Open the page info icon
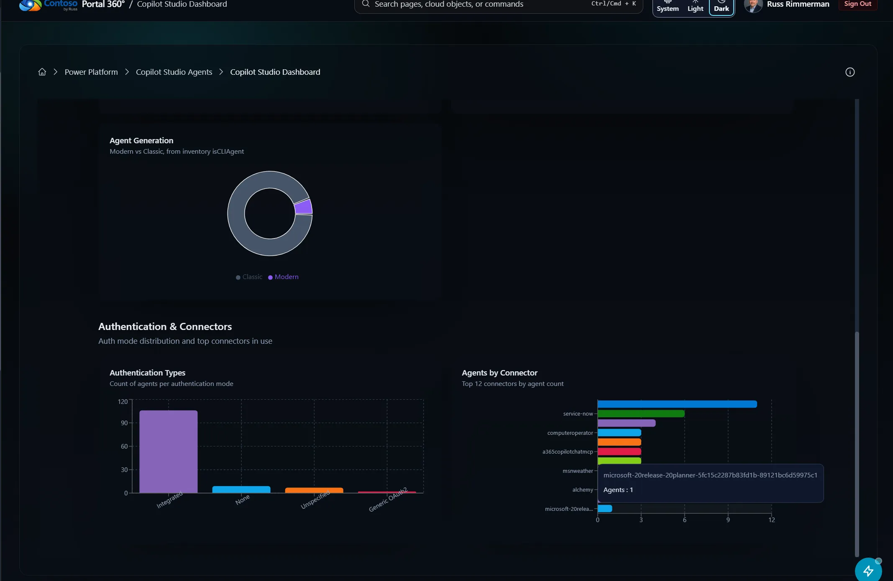The image size is (893, 581). (x=850, y=72)
